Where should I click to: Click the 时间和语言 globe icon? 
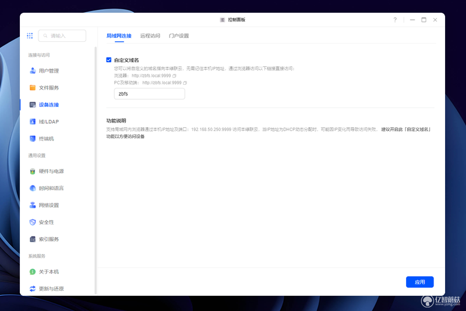33,188
